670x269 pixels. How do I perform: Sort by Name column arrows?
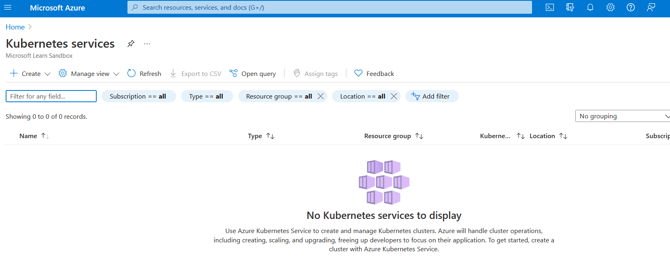pos(45,136)
